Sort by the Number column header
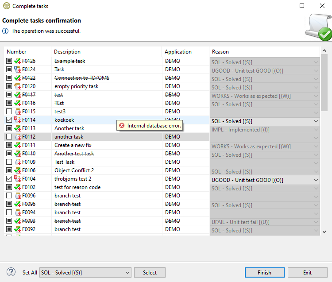This screenshot has height=282, width=332. coord(27,52)
